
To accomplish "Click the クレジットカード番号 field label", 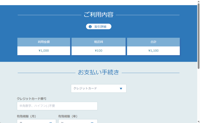I will (31, 98).
